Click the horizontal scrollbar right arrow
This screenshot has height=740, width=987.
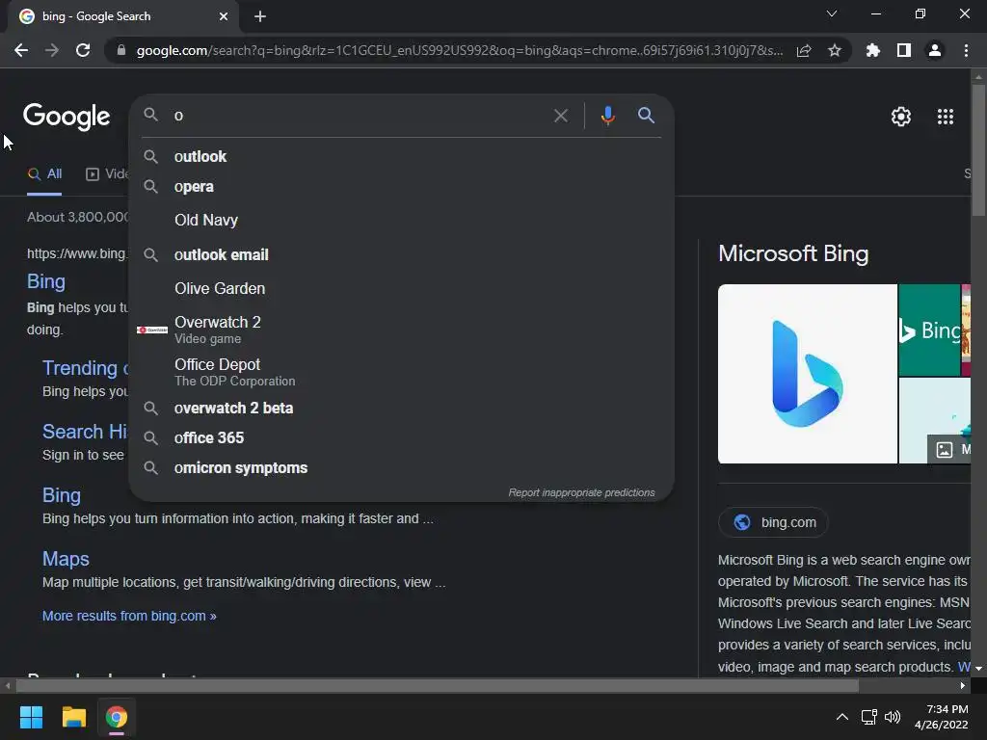[x=963, y=686]
